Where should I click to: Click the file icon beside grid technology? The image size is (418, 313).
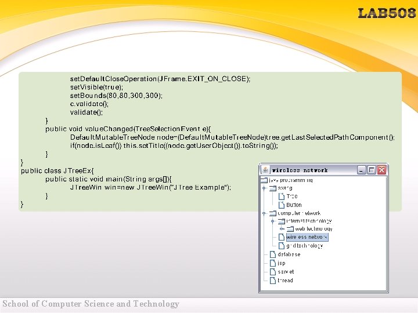point(281,246)
